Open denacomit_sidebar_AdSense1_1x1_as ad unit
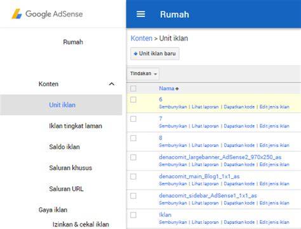301x229 pixels. [208, 195]
